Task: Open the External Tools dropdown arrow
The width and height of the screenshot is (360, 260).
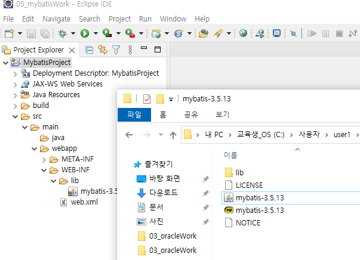Action: coord(141,34)
